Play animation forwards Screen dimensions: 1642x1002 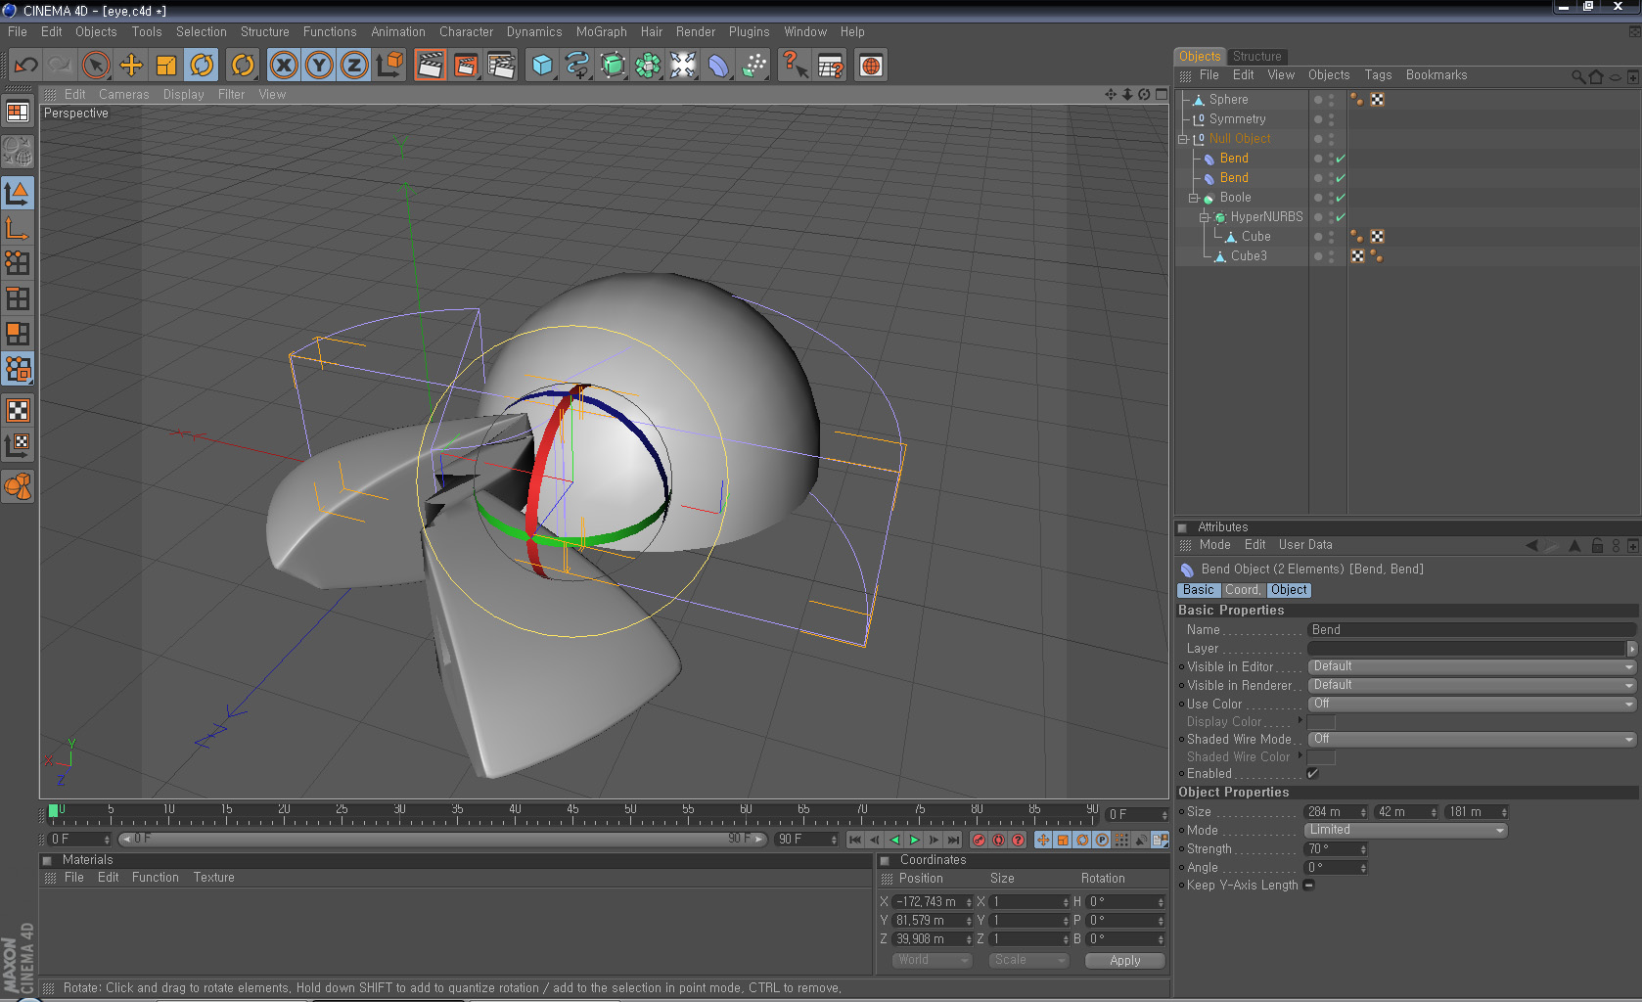(x=914, y=841)
